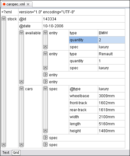
Task: Click the width cell
Action: 83,117
